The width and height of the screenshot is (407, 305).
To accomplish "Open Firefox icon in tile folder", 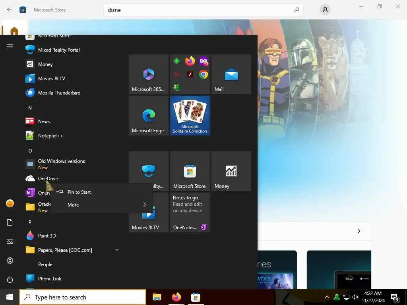I will click(190, 61).
